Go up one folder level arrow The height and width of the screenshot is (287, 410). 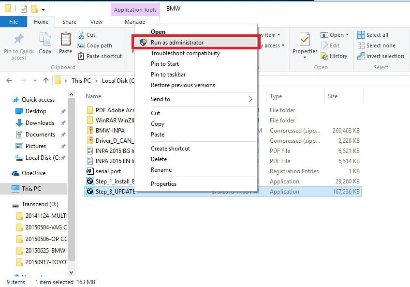(x=46, y=80)
